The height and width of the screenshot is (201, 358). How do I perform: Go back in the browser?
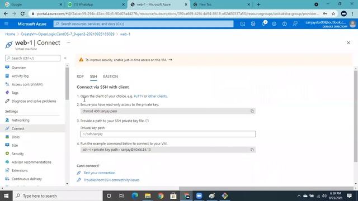pos(6,13)
